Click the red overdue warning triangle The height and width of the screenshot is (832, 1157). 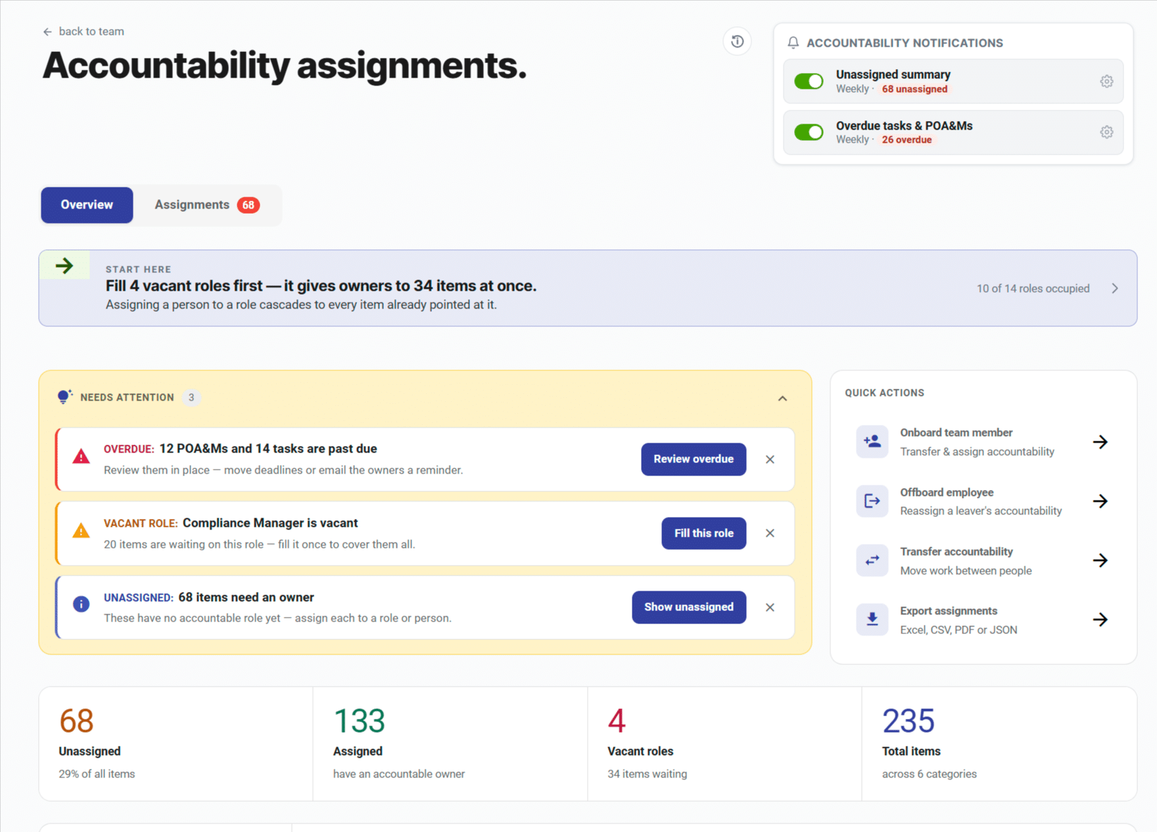tap(81, 456)
